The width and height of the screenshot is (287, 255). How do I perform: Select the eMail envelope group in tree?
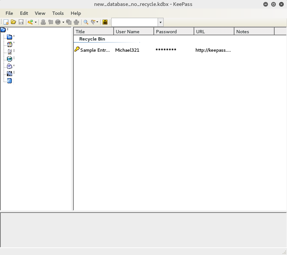10,66
